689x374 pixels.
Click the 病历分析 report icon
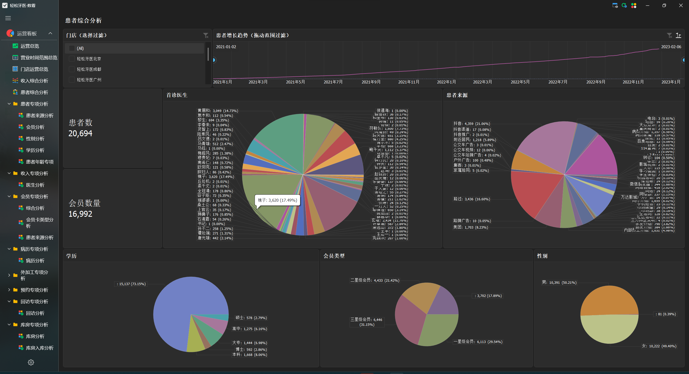[21, 261]
